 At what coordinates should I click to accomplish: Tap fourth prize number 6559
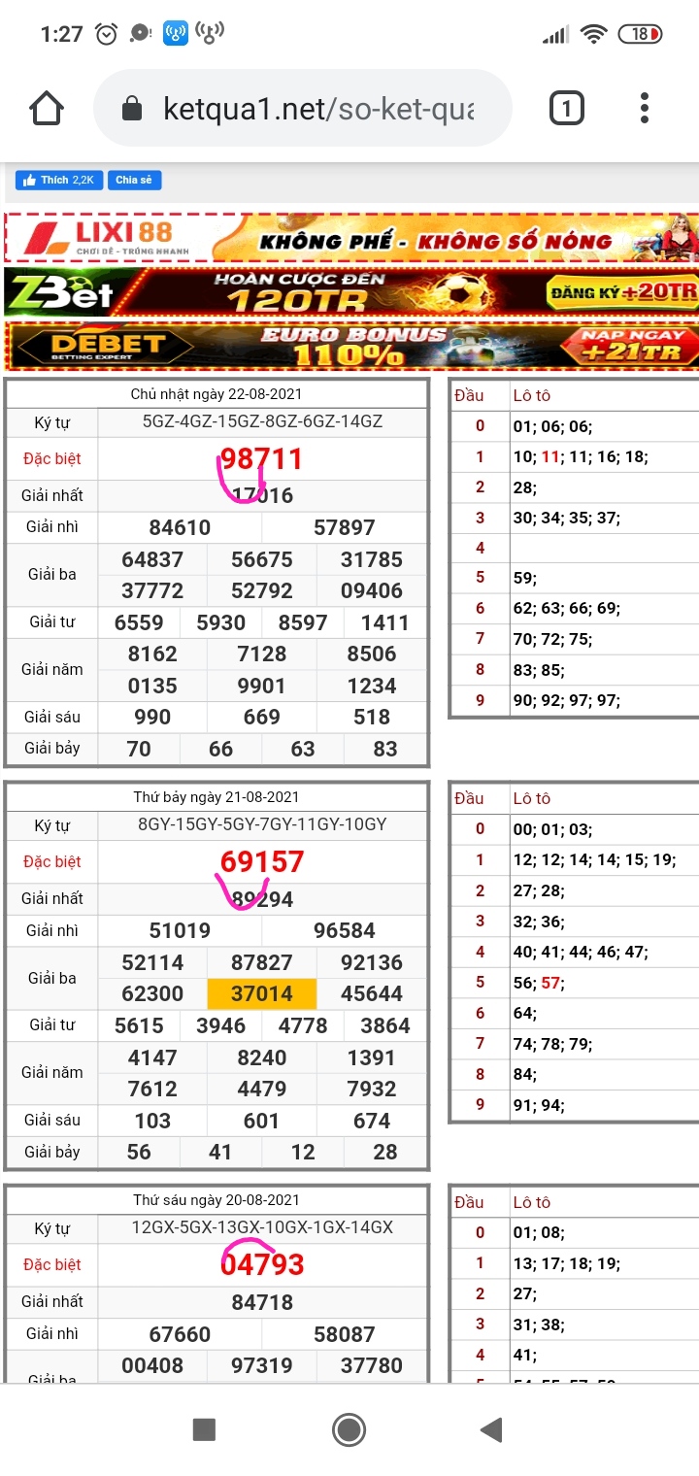tap(139, 622)
